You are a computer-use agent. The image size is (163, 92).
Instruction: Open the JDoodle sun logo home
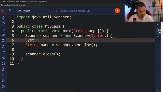click(x=3, y=11)
